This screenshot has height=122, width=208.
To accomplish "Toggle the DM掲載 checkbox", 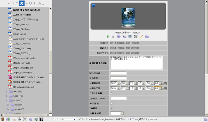I will pos(111,108).
